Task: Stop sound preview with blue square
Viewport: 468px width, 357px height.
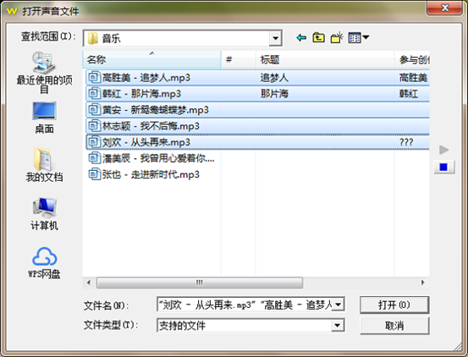Action: [x=444, y=167]
